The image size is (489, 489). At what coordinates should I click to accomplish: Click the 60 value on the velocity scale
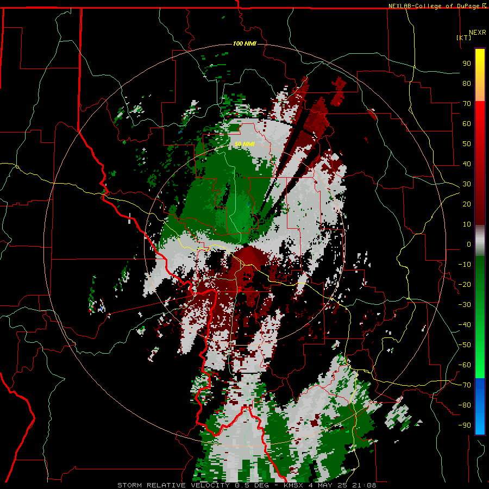pyautogui.click(x=467, y=123)
